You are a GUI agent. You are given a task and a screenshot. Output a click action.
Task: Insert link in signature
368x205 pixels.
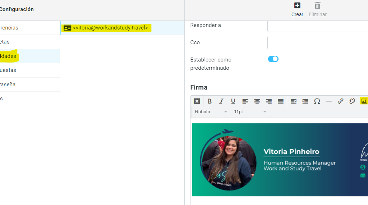(341, 101)
